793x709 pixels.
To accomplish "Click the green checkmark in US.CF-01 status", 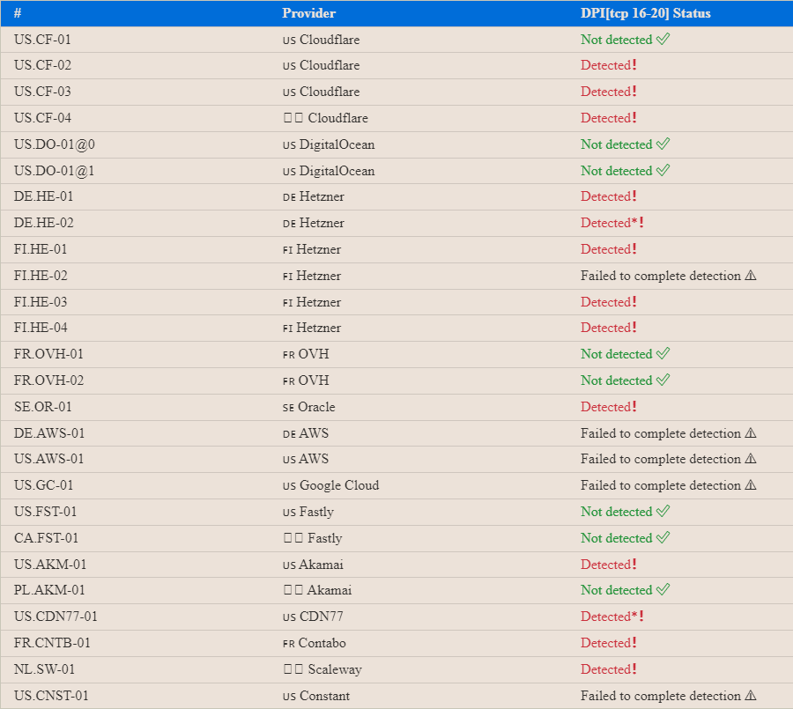I will coord(663,39).
